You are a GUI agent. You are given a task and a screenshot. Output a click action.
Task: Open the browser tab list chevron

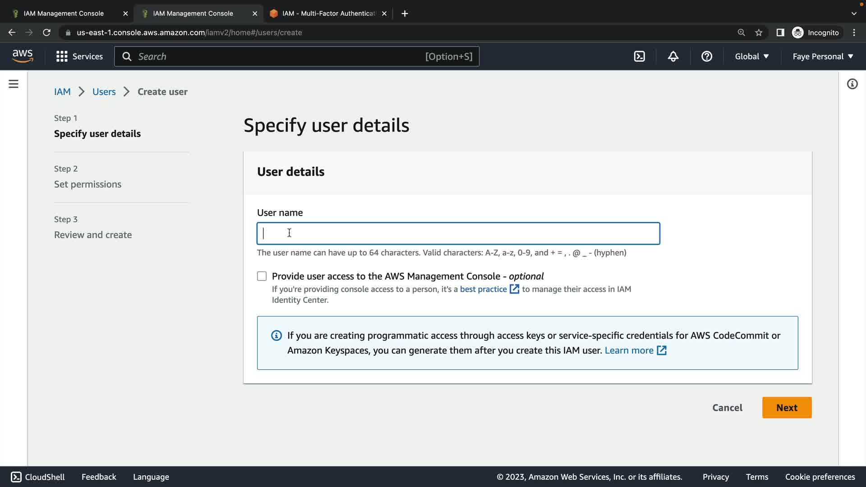(854, 14)
